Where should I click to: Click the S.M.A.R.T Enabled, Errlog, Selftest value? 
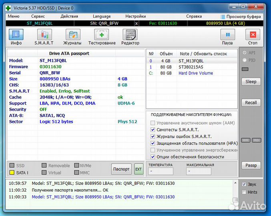[64, 91]
